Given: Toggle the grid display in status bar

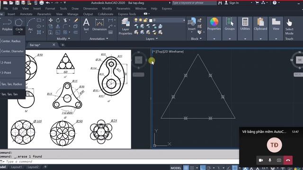Looking at the screenshot, I should [186, 168].
